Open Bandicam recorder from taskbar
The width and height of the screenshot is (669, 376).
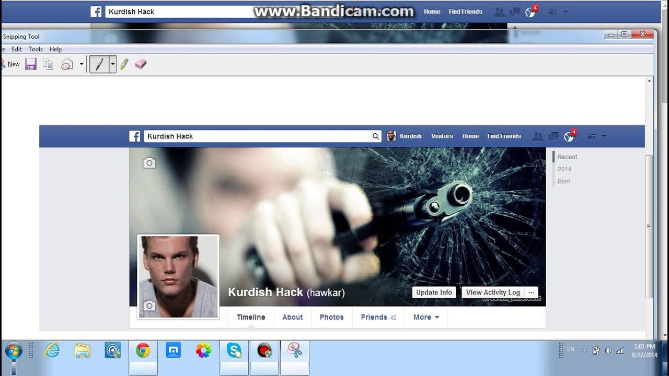coord(264,350)
